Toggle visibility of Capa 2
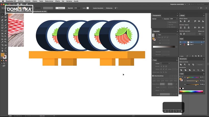 [x=181, y=44]
